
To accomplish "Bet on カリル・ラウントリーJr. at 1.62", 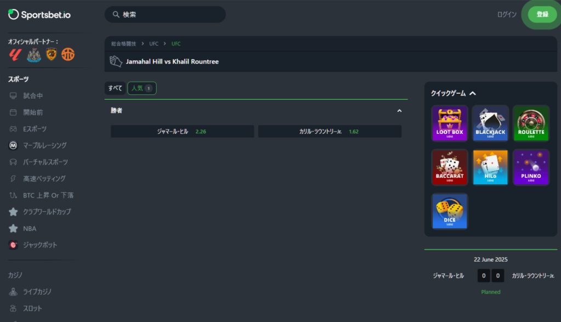I will 329,132.
